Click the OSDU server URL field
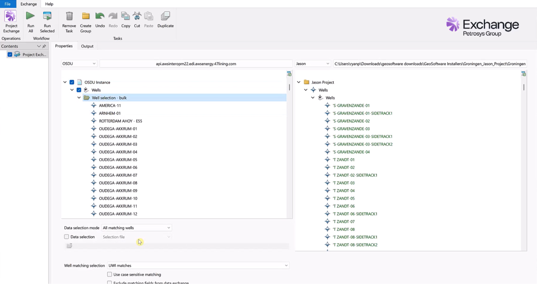 (x=196, y=63)
